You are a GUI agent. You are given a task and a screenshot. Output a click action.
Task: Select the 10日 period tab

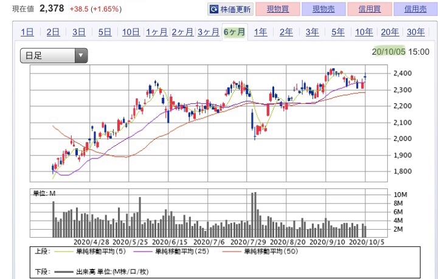(131, 32)
